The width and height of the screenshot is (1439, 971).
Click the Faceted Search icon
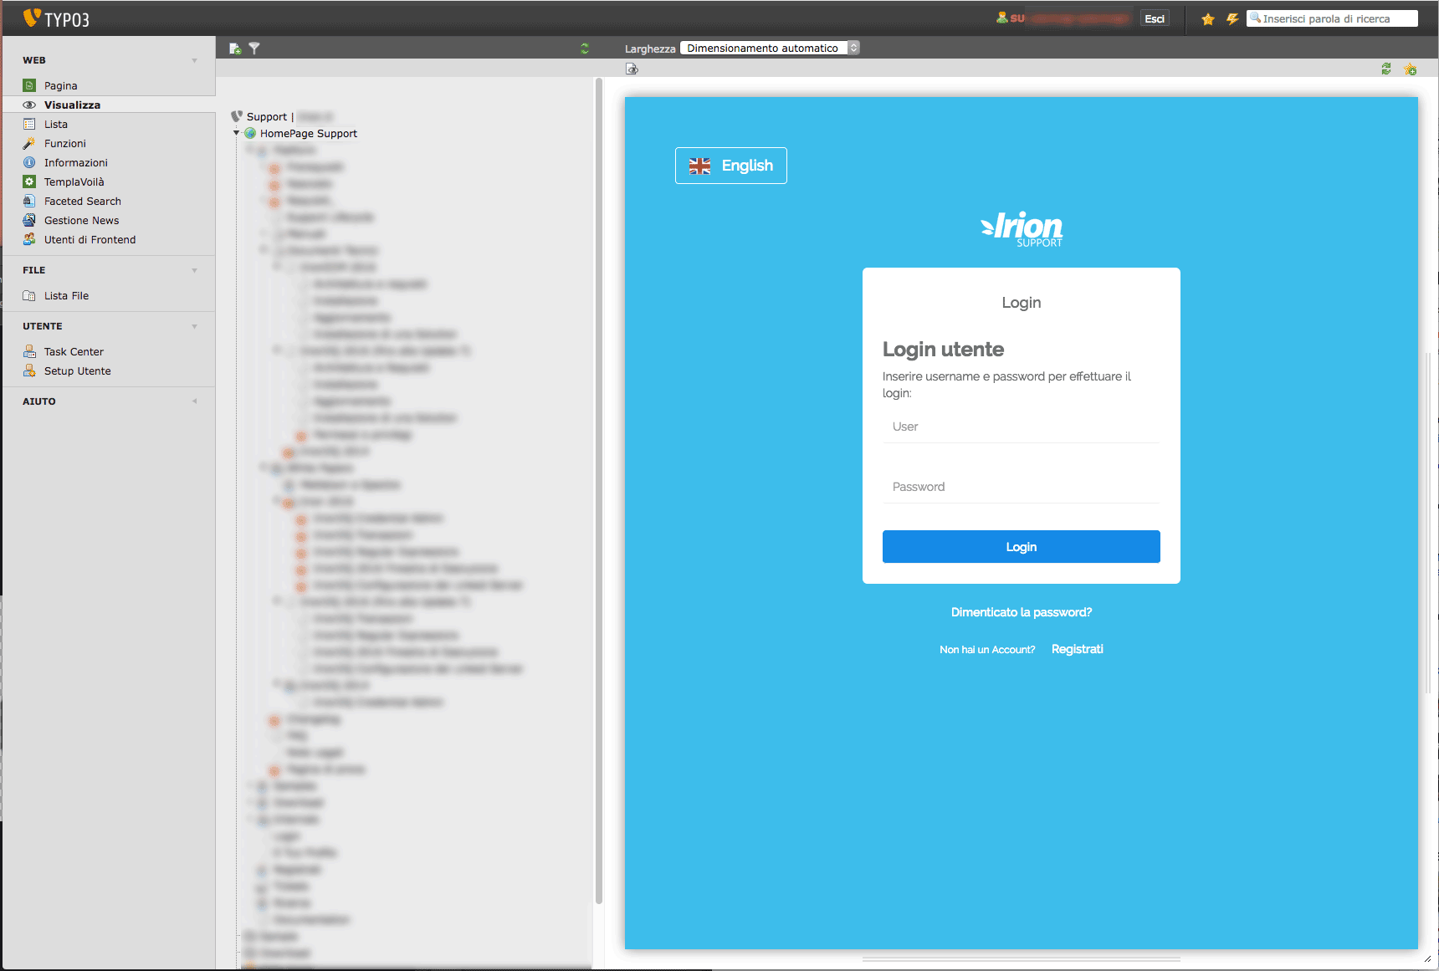click(x=29, y=201)
